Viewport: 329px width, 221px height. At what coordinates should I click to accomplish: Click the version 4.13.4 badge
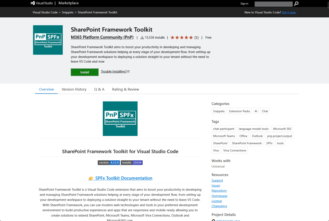[109, 163]
